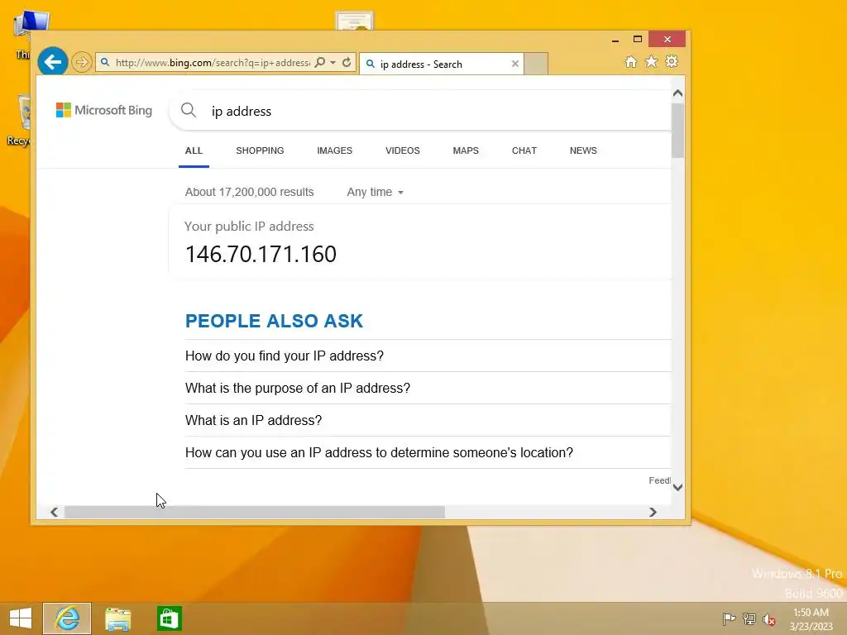
Task: Expand 'What is the purpose of an IP address?'
Action: (x=428, y=389)
